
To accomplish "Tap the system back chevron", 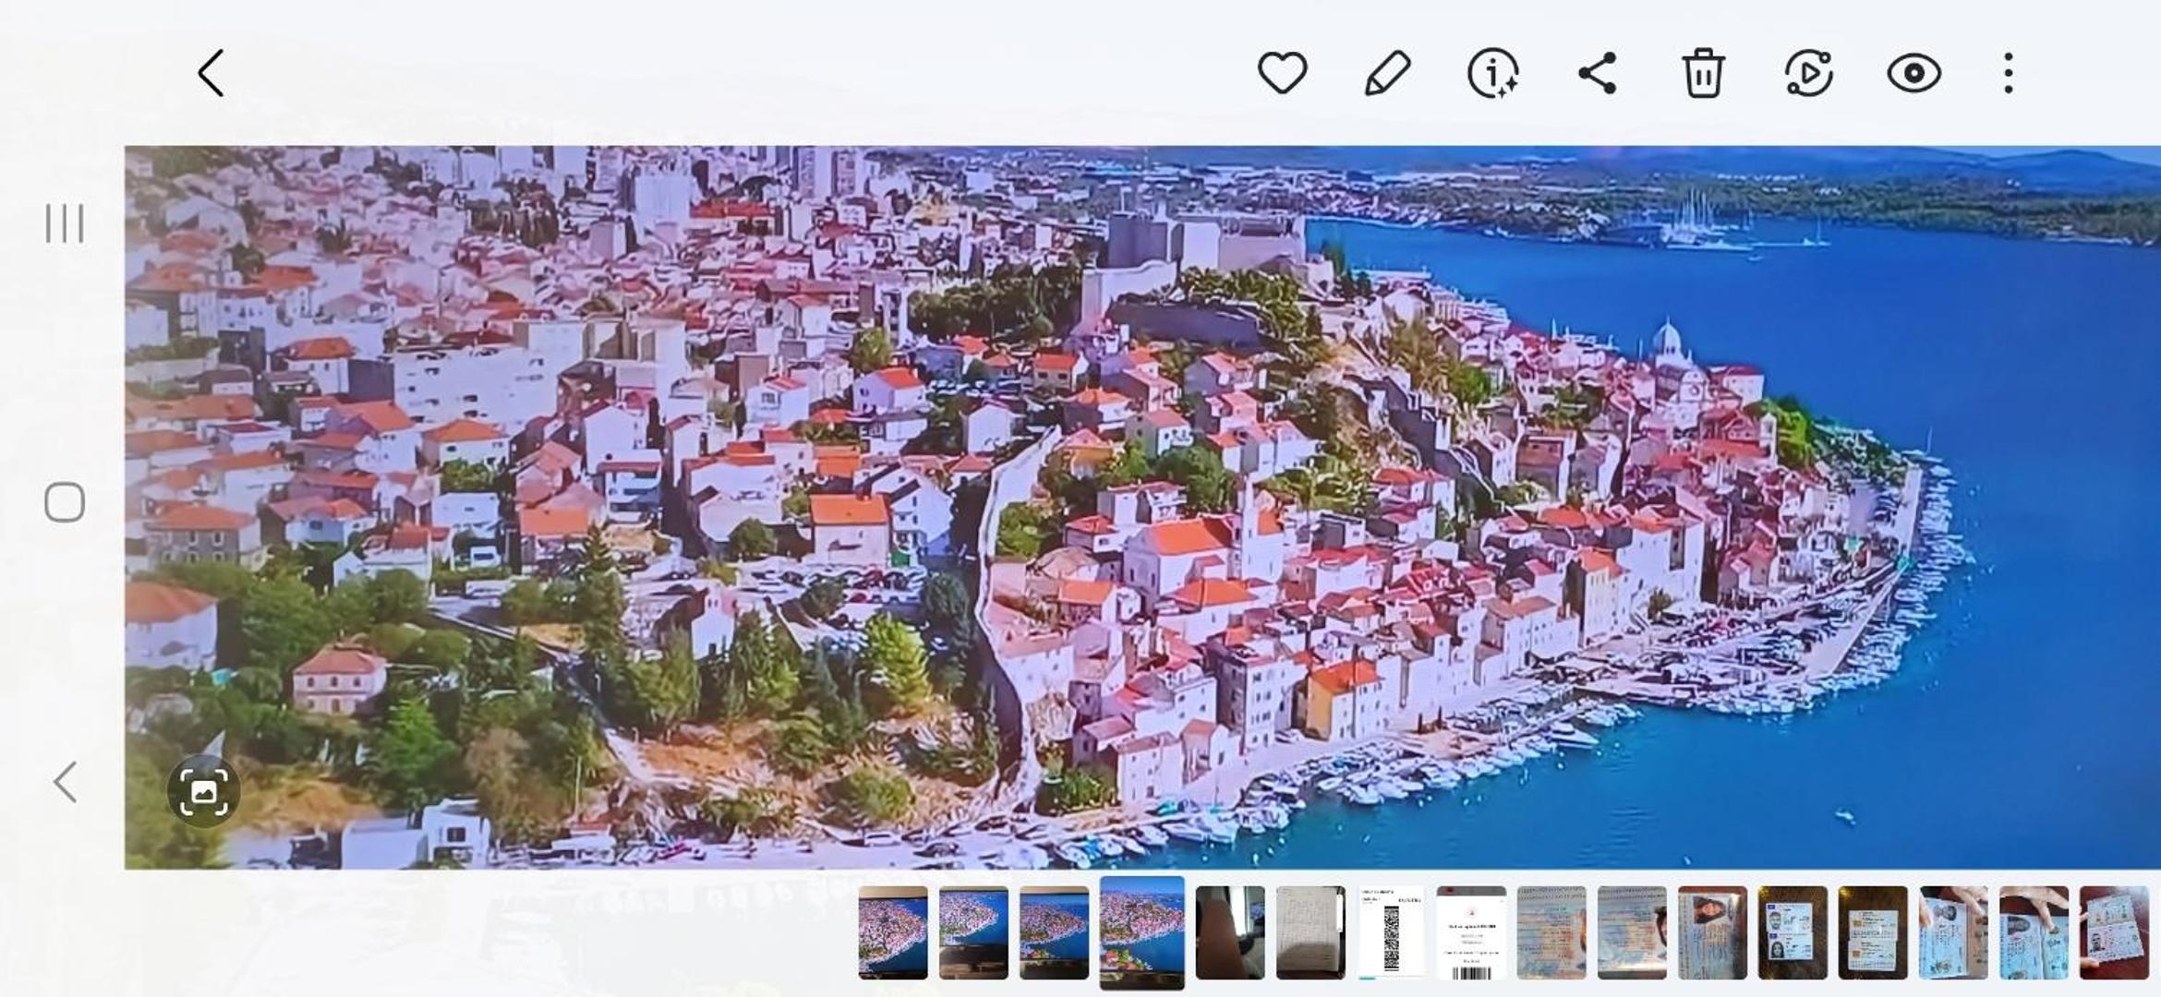I will click(65, 782).
